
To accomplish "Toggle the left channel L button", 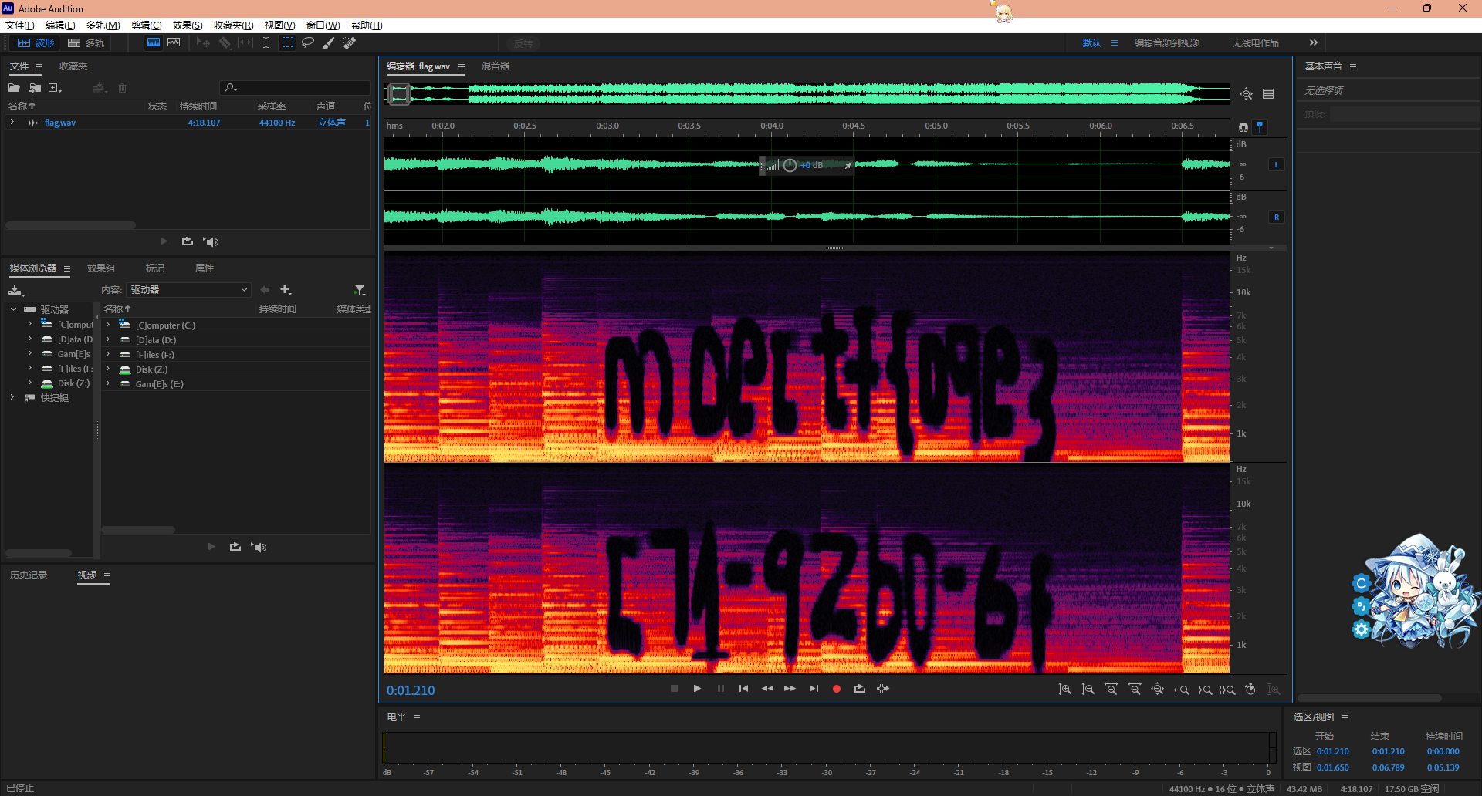I will click(x=1277, y=164).
